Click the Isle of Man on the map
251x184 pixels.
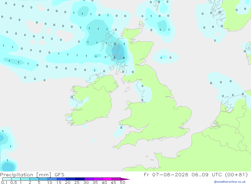127,89
